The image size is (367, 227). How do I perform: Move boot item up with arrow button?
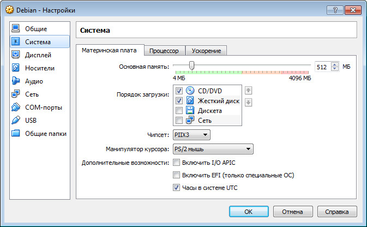248,91
